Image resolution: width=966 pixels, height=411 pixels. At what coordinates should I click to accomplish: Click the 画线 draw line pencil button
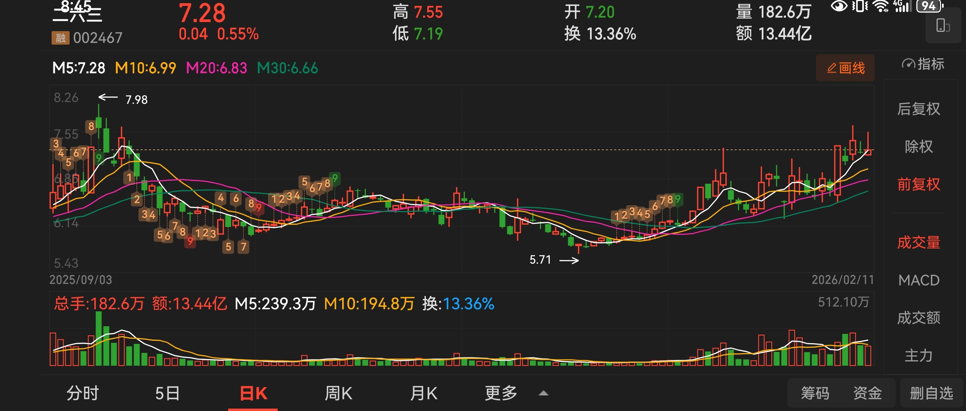[845, 68]
